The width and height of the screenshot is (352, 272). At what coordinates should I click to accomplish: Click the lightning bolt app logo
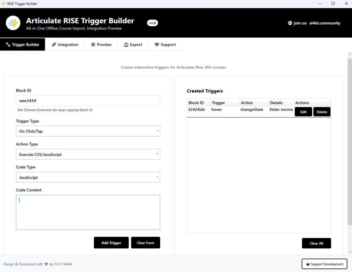(13, 23)
